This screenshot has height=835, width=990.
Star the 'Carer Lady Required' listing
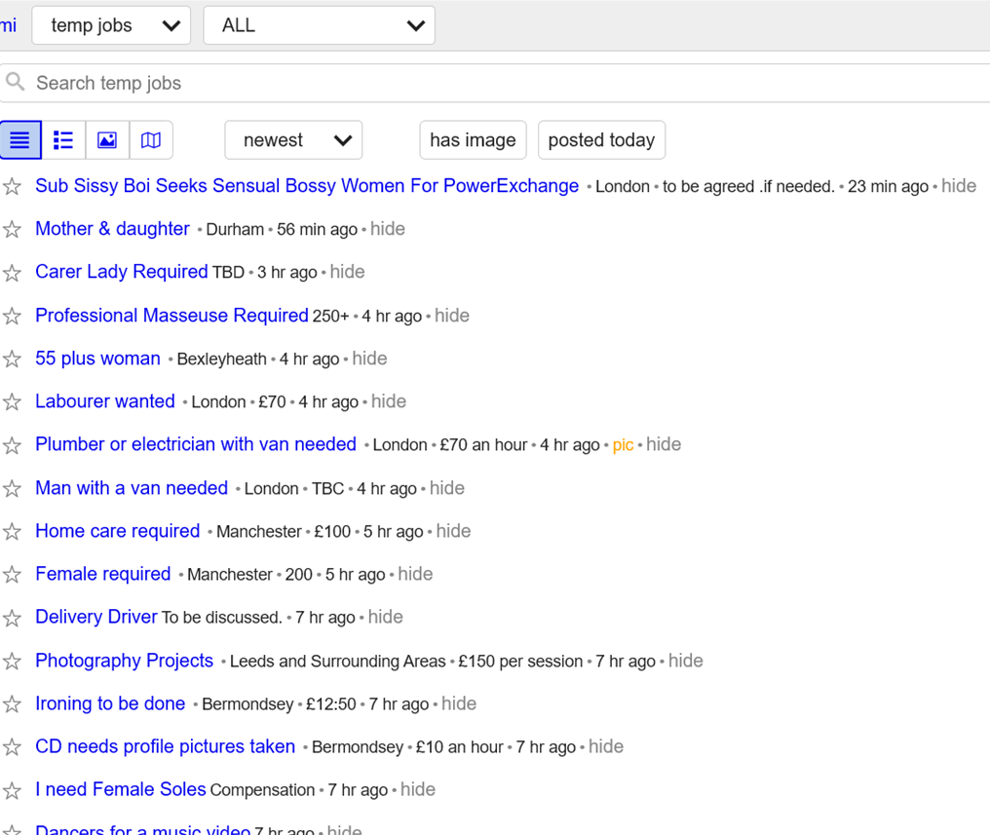pyautogui.click(x=12, y=273)
